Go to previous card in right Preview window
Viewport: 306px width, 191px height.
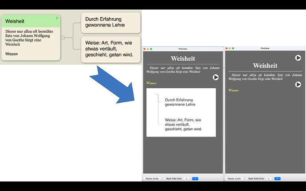click(x=269, y=179)
